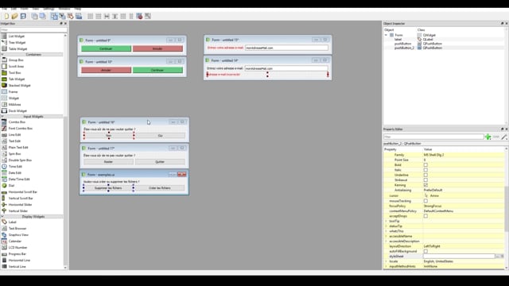Screen dimensions: 509x286
Task: Expand the whatsThis property row
Action: coord(387,231)
